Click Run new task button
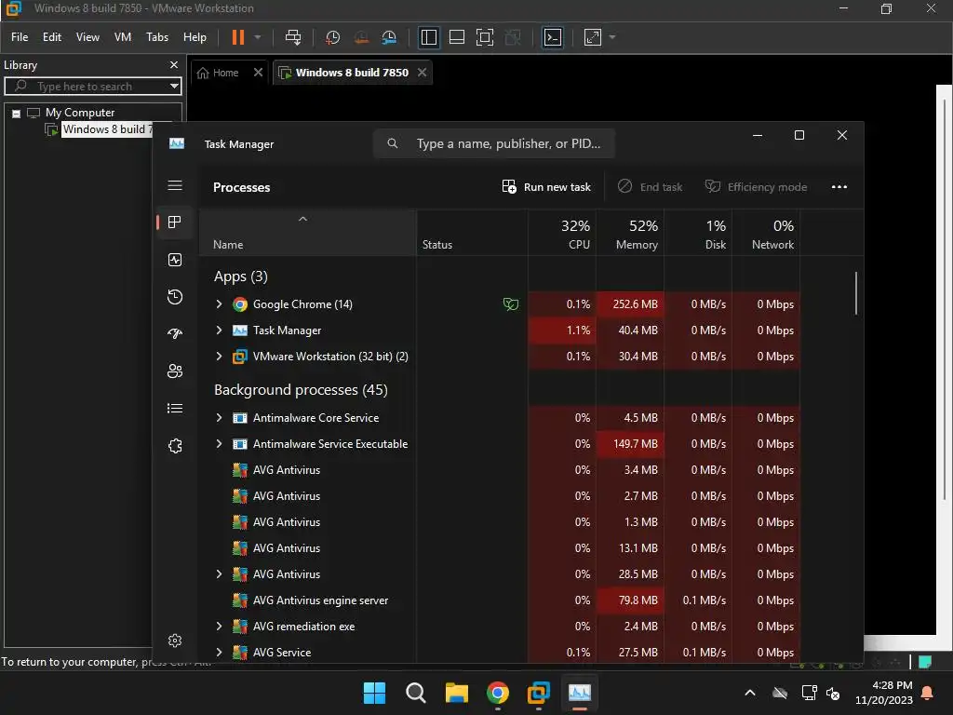The width and height of the screenshot is (953, 715). click(545, 187)
